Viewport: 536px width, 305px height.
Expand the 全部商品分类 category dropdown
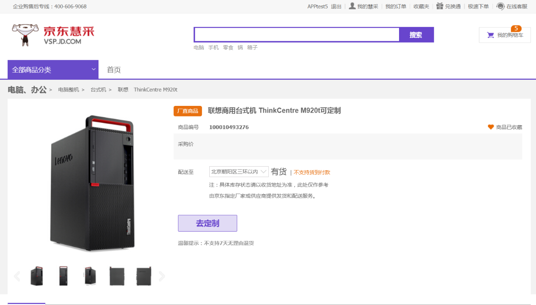pyautogui.click(x=53, y=70)
